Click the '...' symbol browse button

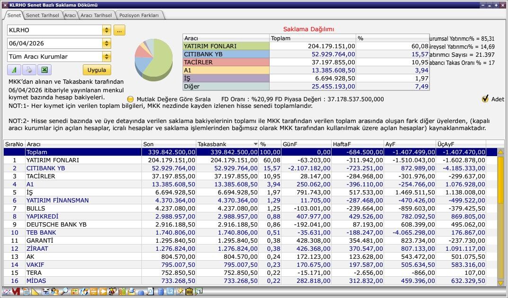(119, 30)
